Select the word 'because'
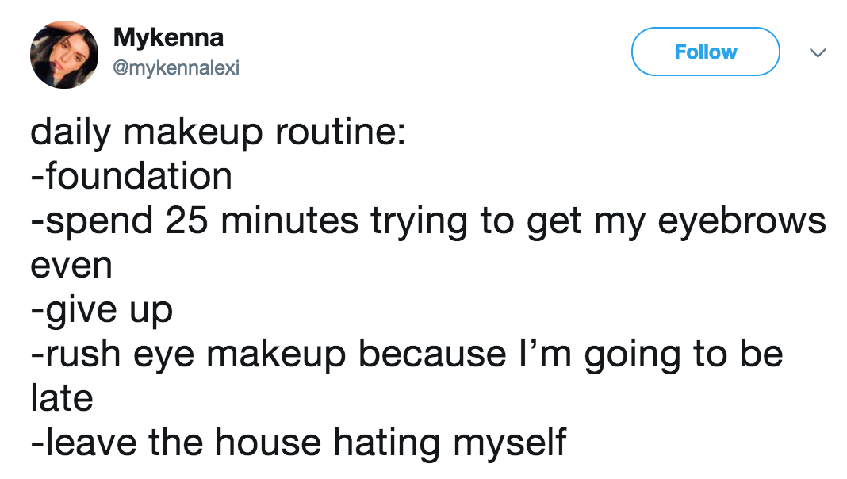The image size is (847, 479). click(x=432, y=354)
